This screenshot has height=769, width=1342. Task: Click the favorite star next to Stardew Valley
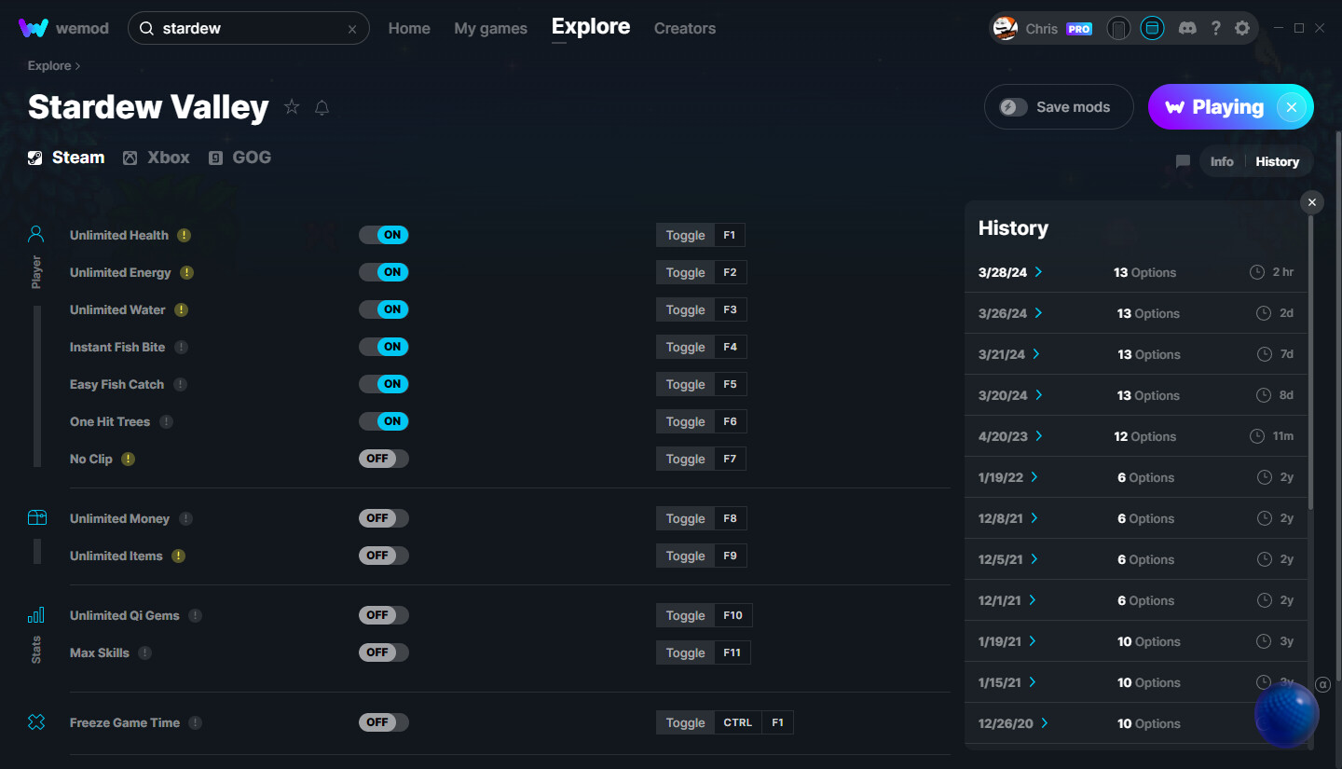coord(292,107)
